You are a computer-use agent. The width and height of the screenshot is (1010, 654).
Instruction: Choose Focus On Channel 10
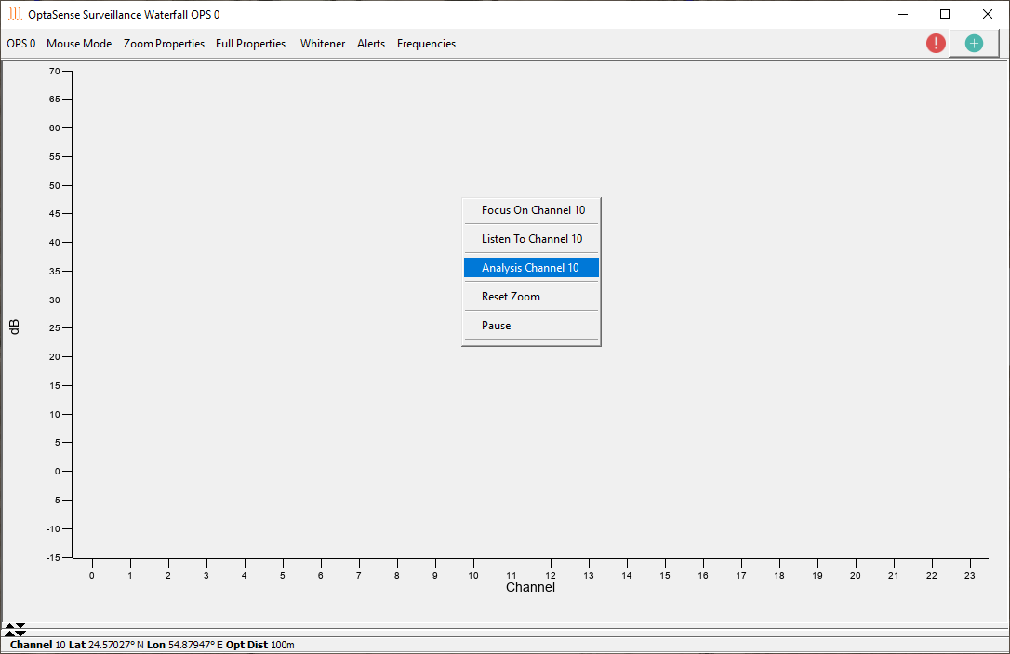tap(533, 210)
